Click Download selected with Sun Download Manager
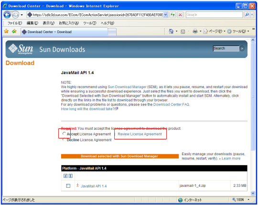The width and height of the screenshot is (258, 205). coord(119,156)
